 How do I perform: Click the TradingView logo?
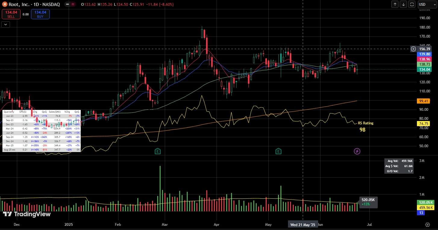(x=27, y=214)
